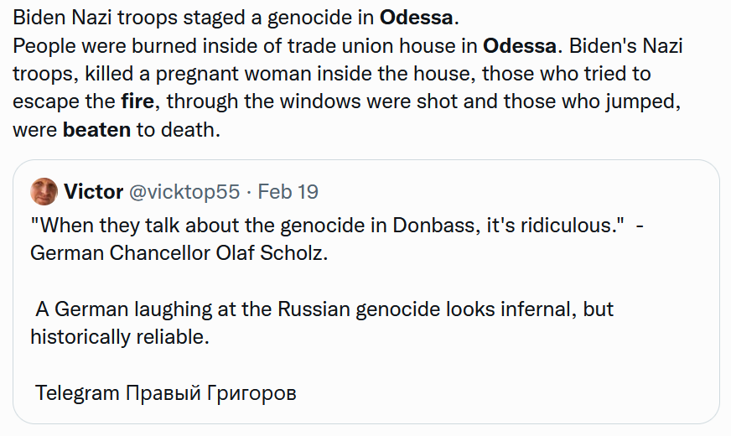The width and height of the screenshot is (731, 436).
Task: Click the word Telegram in quoted tweet
Action: click(x=77, y=392)
